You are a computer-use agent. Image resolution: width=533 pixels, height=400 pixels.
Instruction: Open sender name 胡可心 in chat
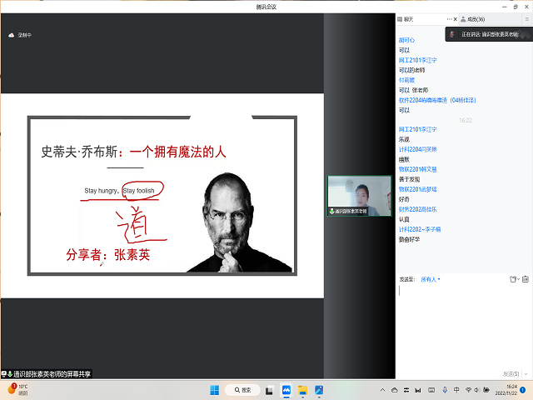pyautogui.click(x=406, y=40)
